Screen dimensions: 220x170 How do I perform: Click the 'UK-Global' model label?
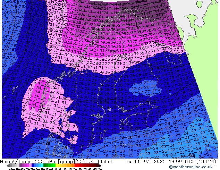100,162
